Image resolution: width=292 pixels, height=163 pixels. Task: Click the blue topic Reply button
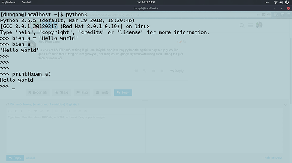pyautogui.click(x=123, y=92)
